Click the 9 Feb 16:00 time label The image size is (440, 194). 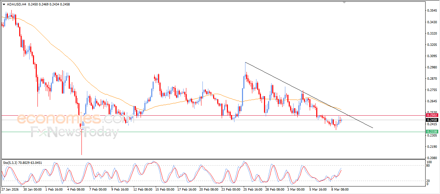coord(120,189)
